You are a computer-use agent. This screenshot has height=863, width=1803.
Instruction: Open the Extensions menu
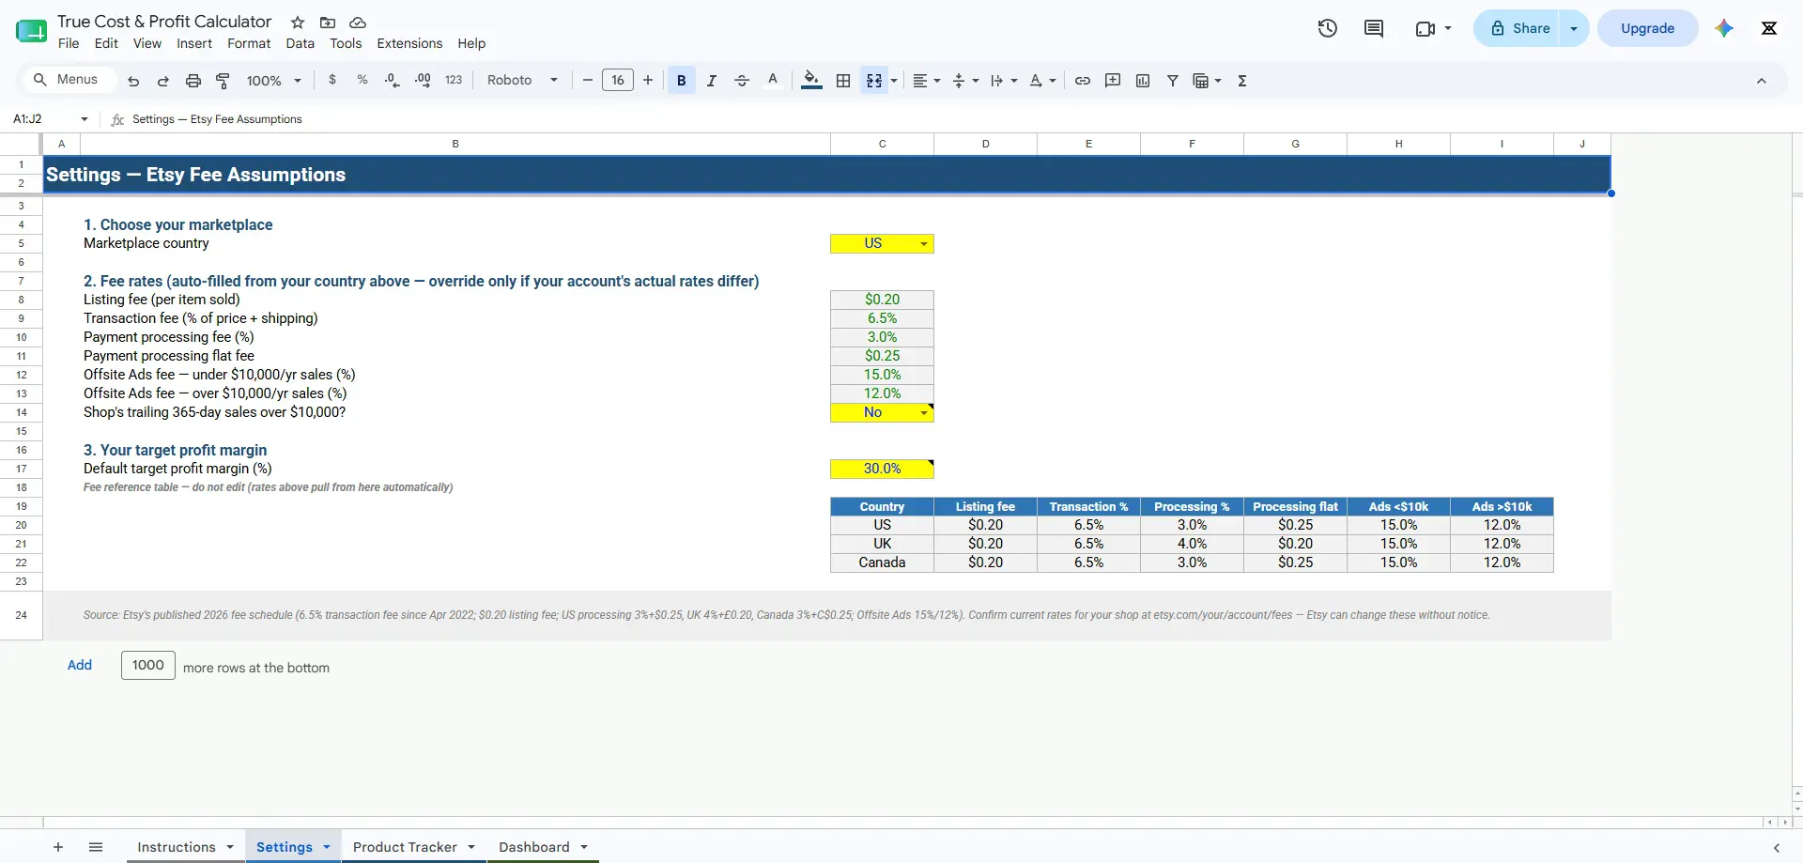[x=409, y=43]
